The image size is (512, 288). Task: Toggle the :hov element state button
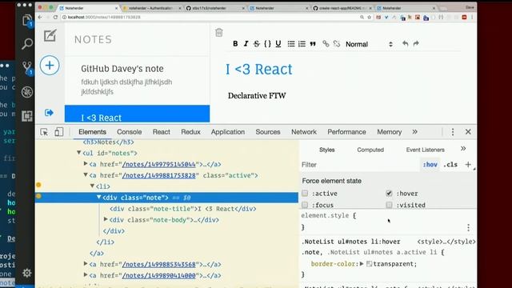(x=430, y=165)
